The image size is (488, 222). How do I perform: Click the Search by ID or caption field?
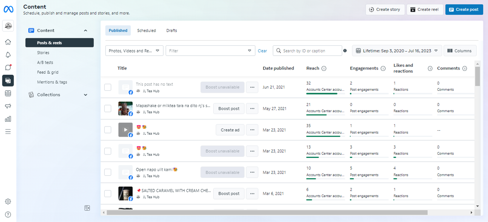(307, 51)
